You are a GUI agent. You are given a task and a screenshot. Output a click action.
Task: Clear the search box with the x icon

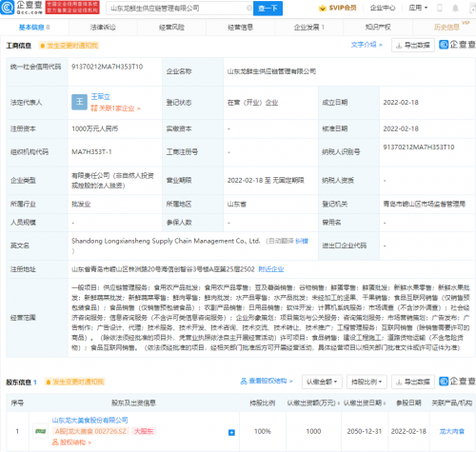[249, 8]
